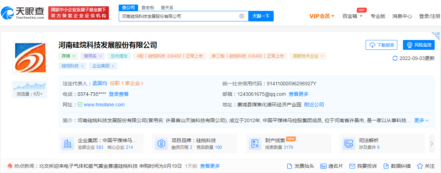Viewport: 441px width, 173px height.
Task: Click the QR code corner icon
Action: pos(436,36)
